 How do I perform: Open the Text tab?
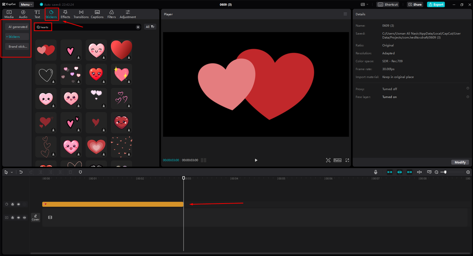click(x=37, y=14)
